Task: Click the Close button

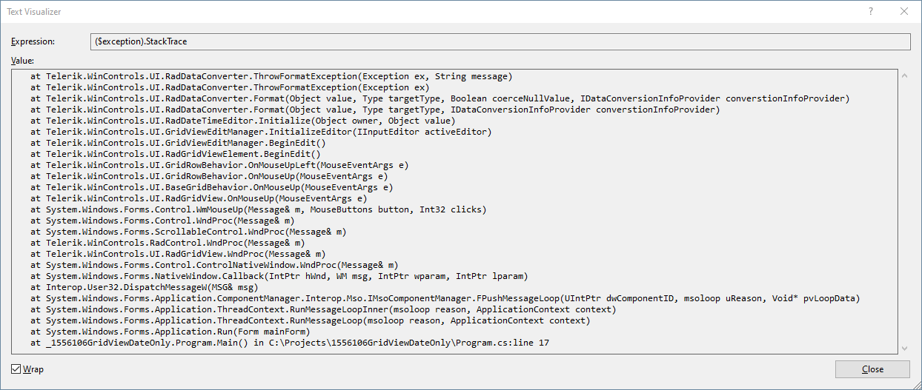Action: pos(872,369)
